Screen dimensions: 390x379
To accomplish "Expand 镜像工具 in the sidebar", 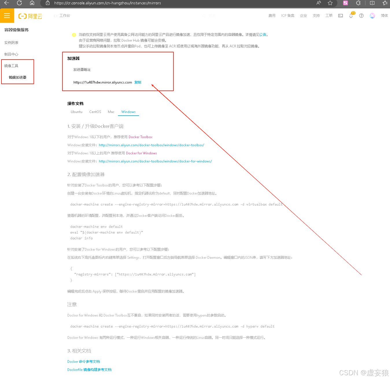I will [x=11, y=66].
